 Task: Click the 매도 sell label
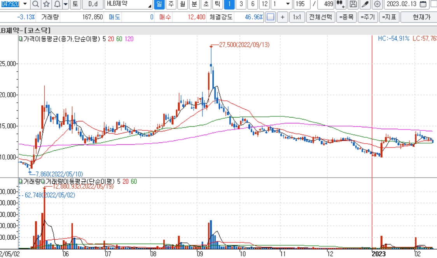(x=114, y=17)
